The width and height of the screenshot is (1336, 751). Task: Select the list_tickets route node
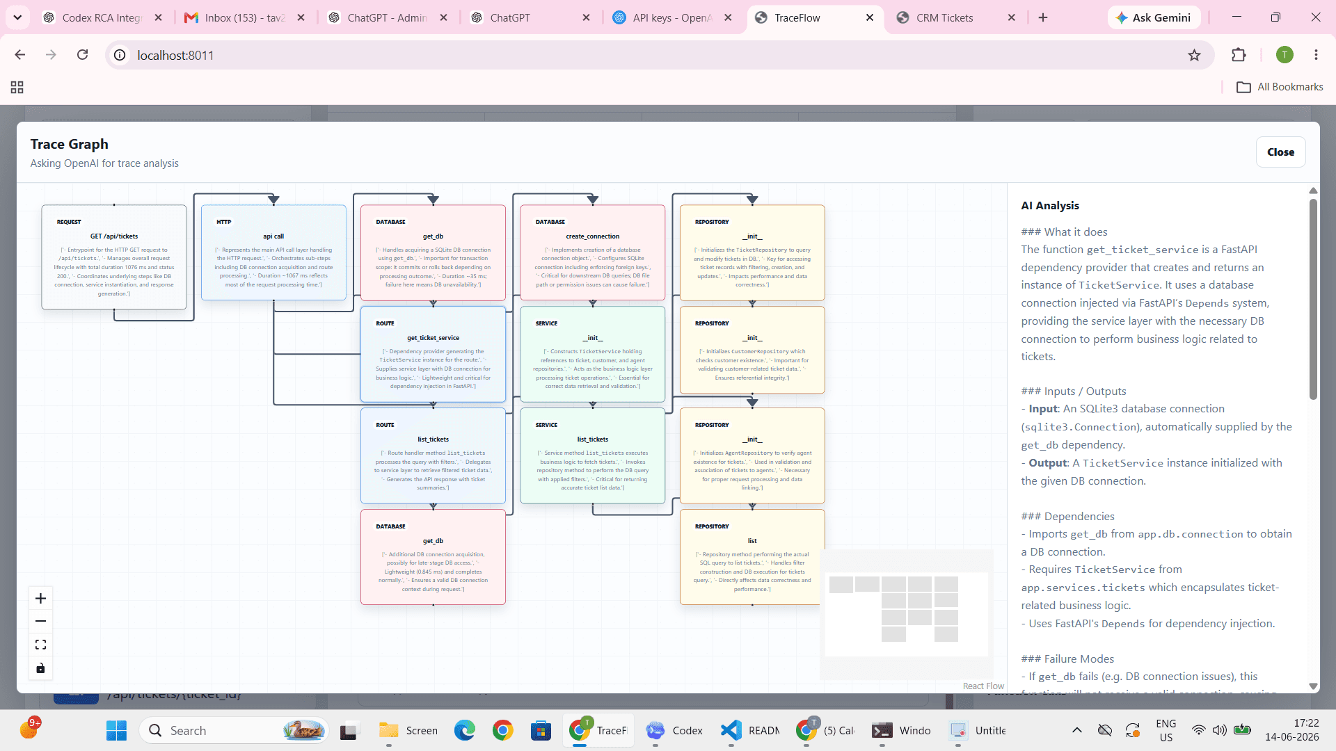(433, 455)
